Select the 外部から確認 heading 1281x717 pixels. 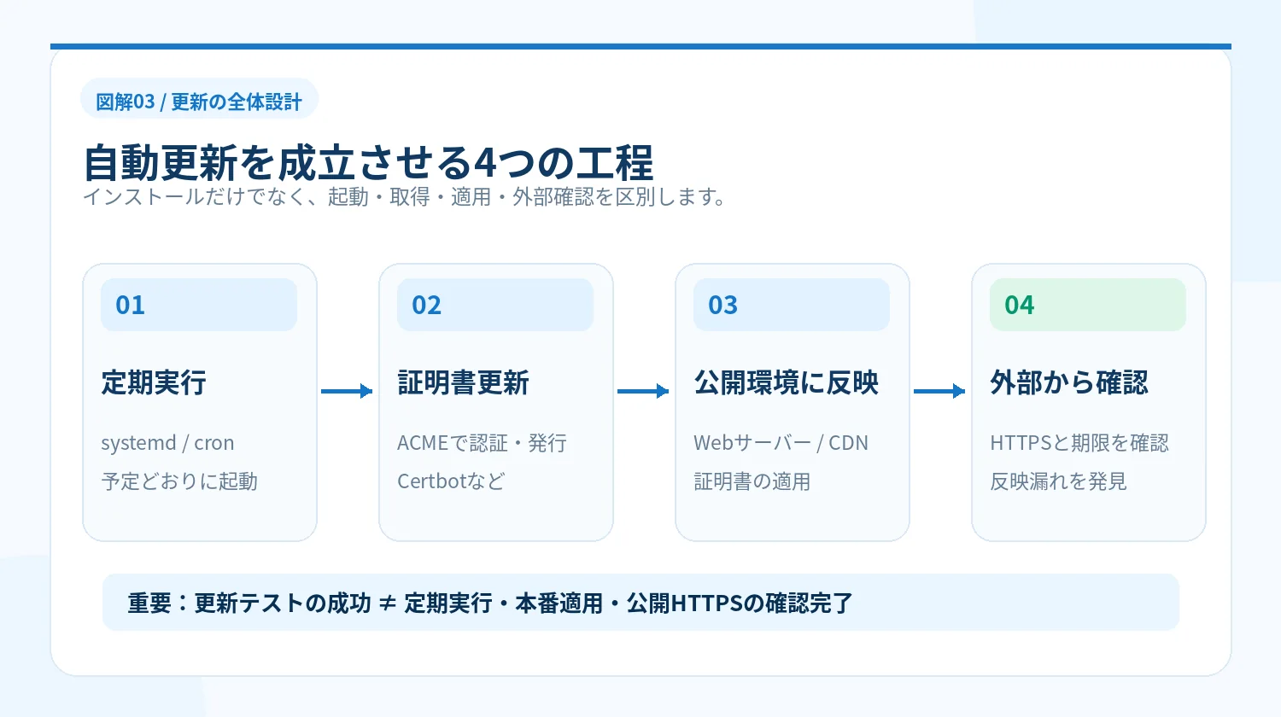[1069, 382]
